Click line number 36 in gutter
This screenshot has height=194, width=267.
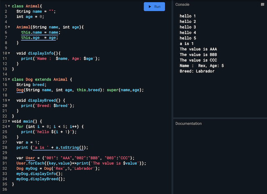click(x=5, y=189)
